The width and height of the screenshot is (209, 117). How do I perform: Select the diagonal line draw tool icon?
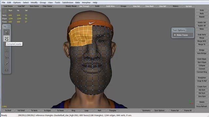click(7, 63)
